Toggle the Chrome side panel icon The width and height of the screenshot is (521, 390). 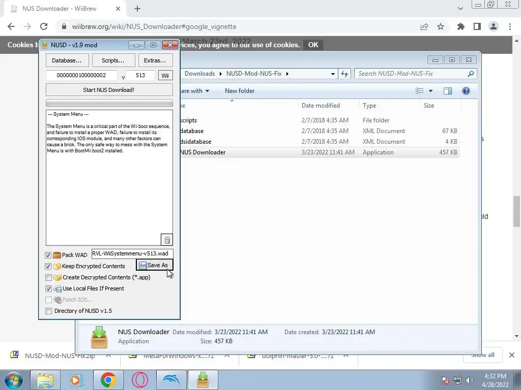[477, 26]
